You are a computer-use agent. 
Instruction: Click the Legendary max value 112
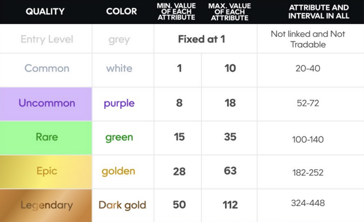coord(230,205)
